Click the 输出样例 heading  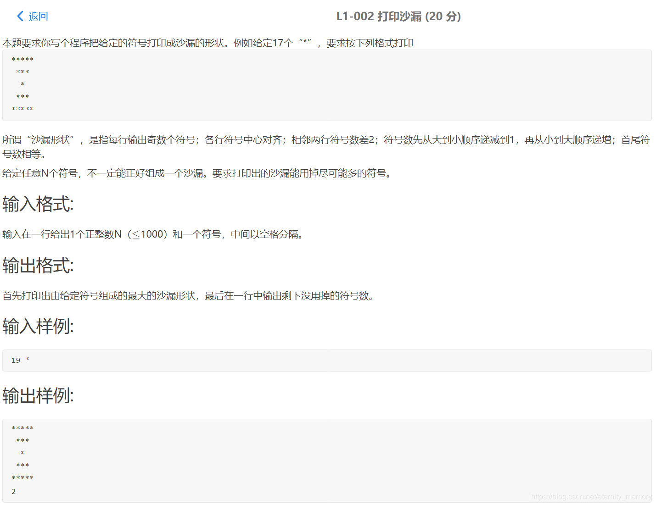(38, 395)
